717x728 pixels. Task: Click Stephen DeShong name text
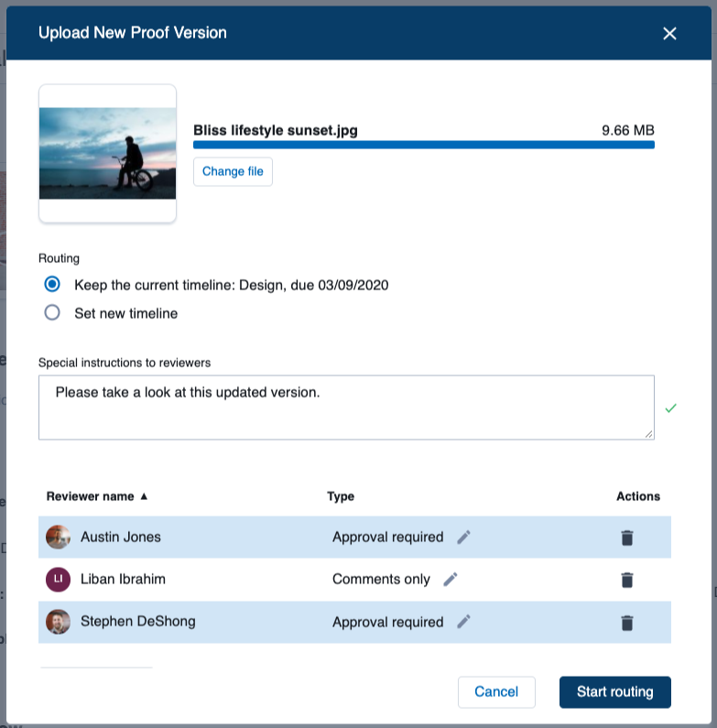point(138,622)
